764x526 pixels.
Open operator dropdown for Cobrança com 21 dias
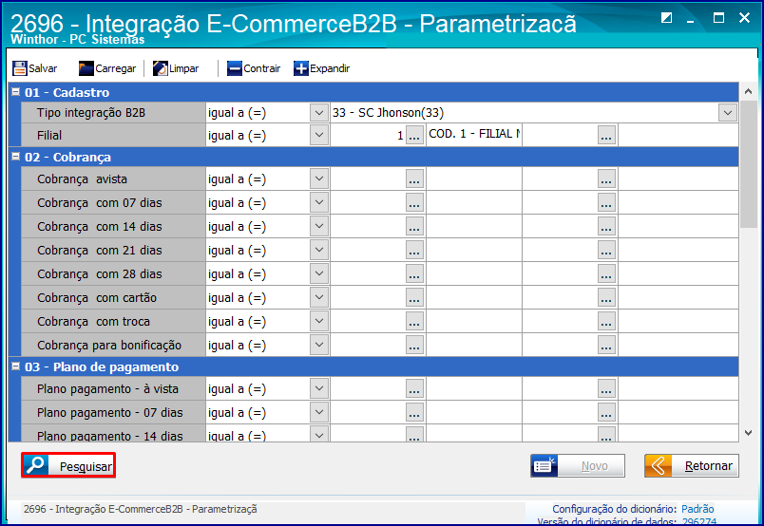(319, 251)
